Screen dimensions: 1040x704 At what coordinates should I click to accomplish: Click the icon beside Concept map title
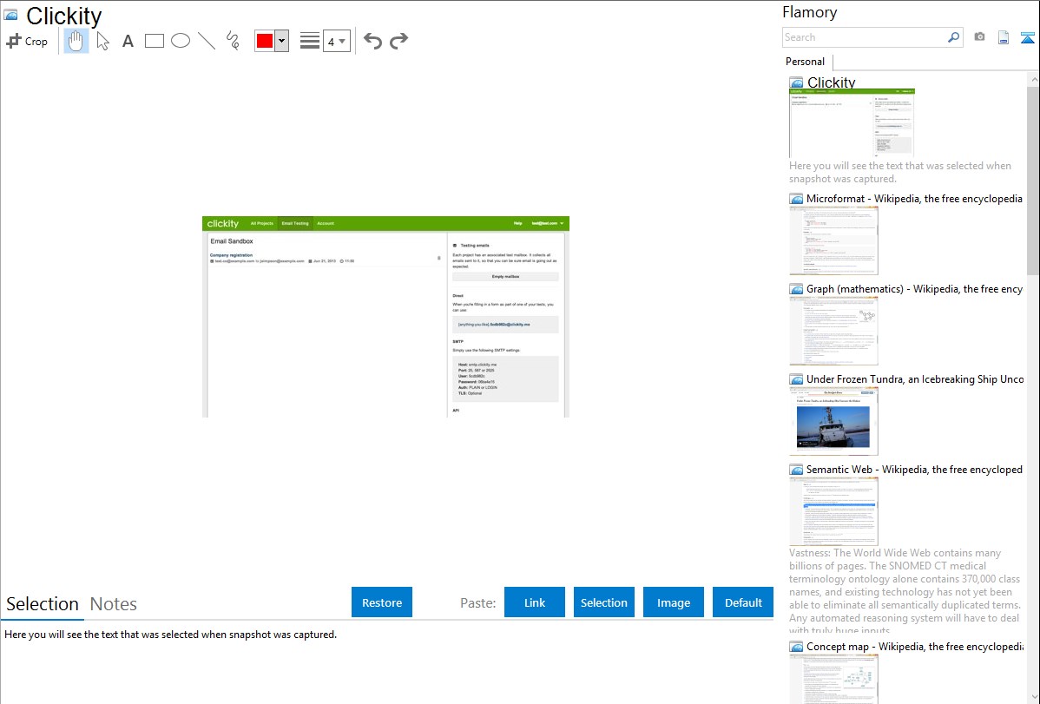point(796,647)
